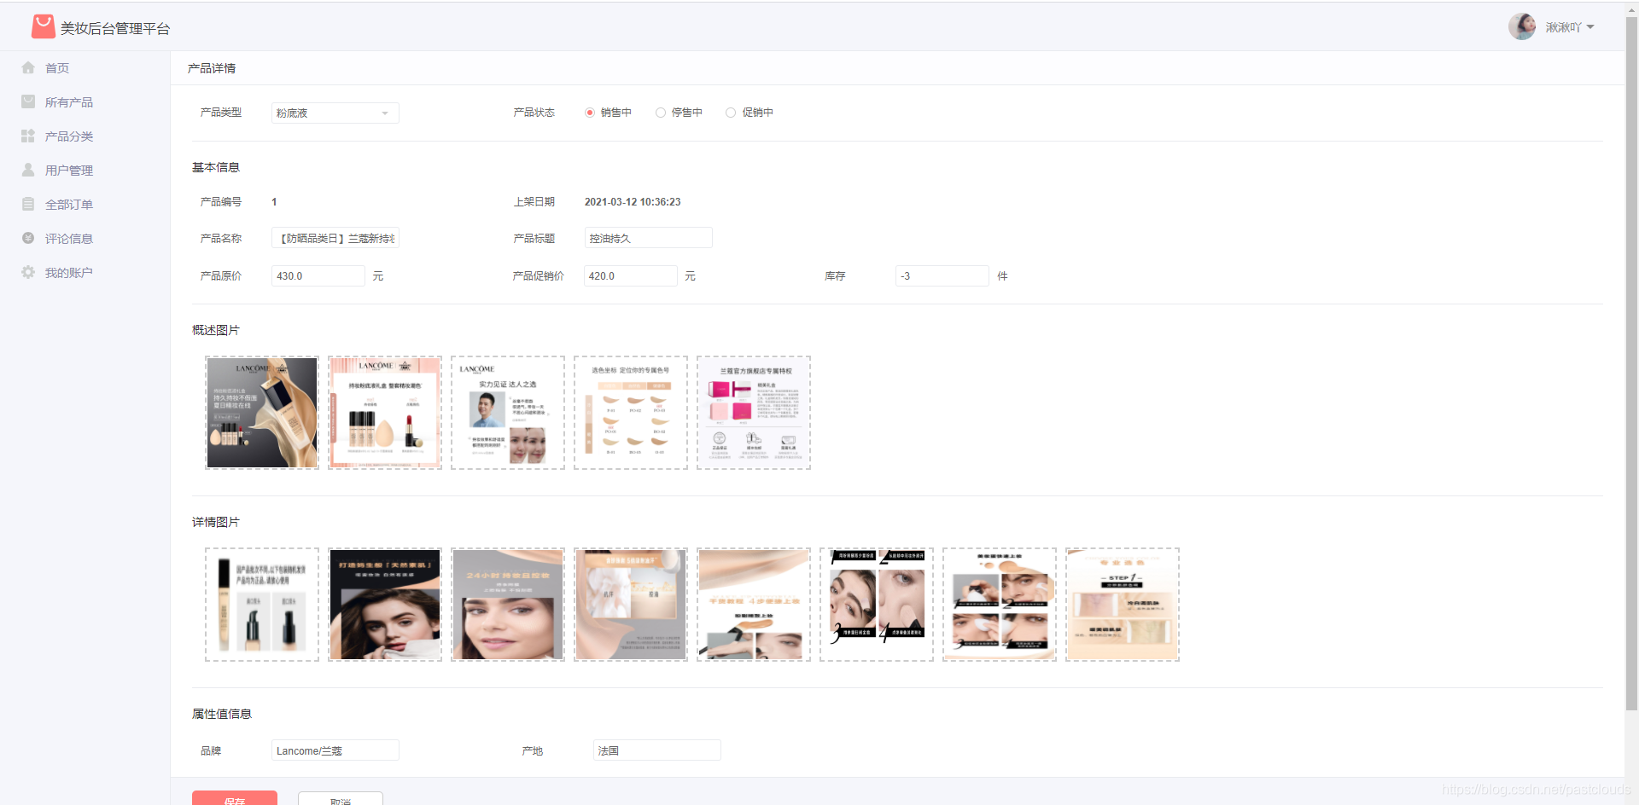Go to 所有产品 in sidebar

click(x=69, y=102)
